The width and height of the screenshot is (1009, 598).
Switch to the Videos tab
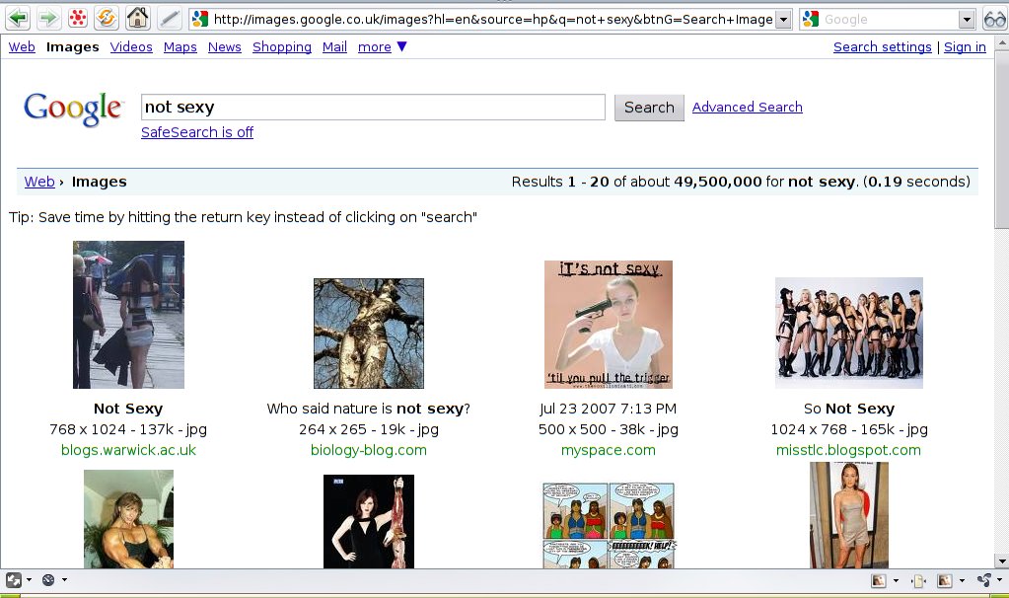tap(131, 47)
